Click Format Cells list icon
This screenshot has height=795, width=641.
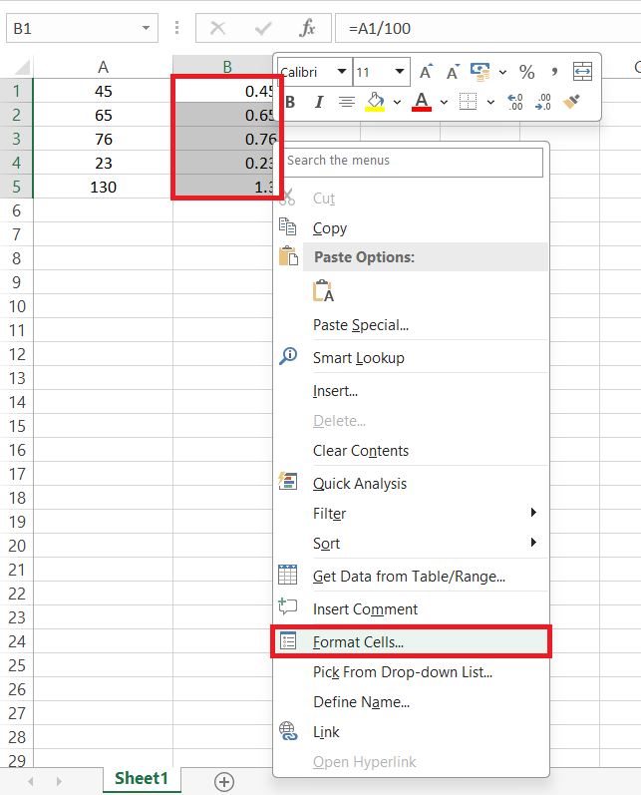coord(288,640)
